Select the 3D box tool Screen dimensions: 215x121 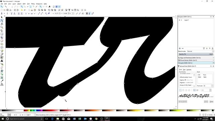pos(2,37)
